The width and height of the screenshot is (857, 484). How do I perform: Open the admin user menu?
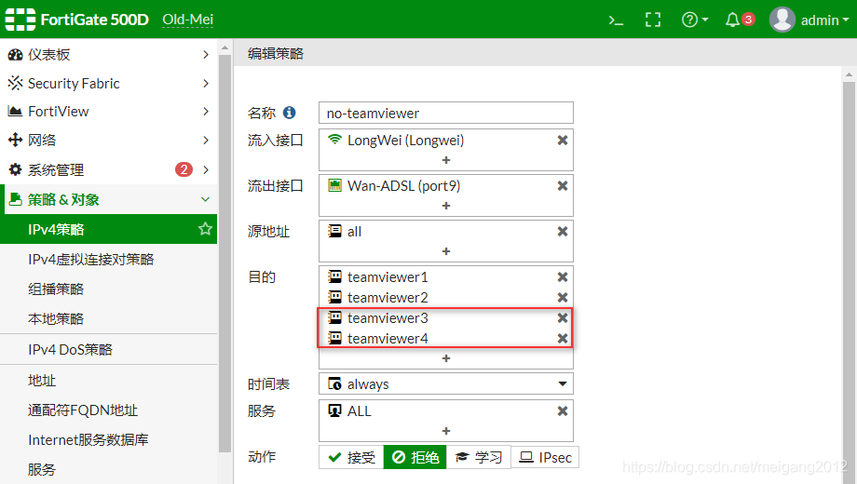[x=809, y=20]
